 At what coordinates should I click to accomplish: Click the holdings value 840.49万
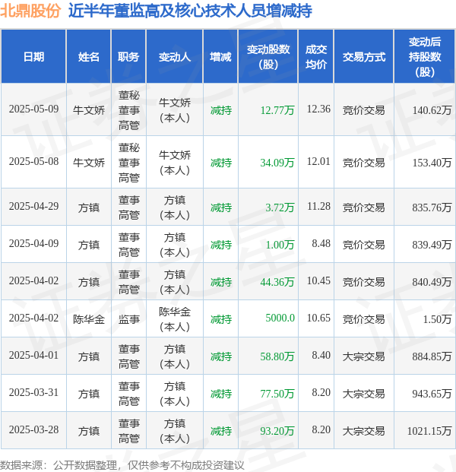(x=432, y=282)
